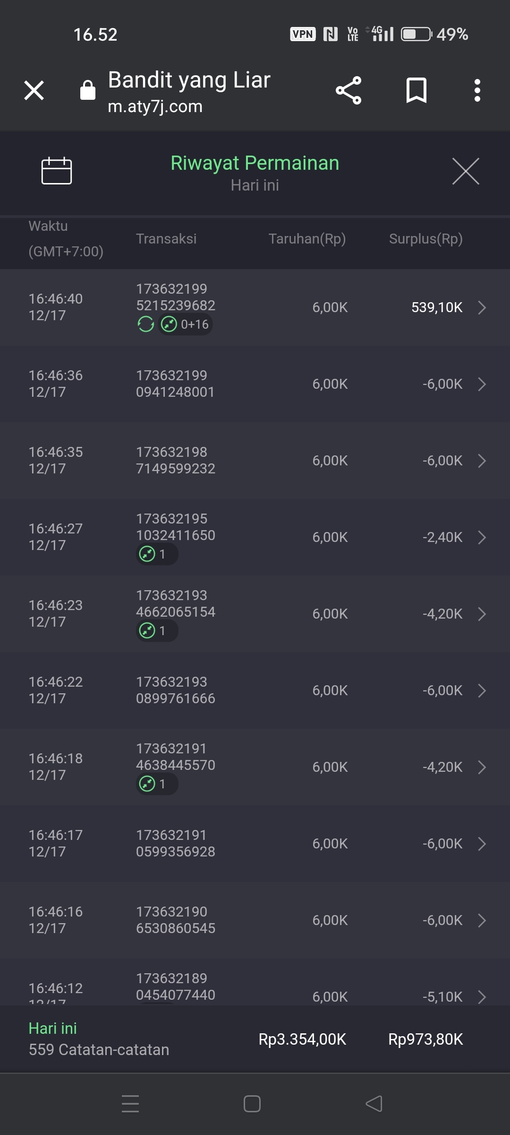Image resolution: width=510 pixels, height=1135 pixels.
Task: Expand the -2,40K surplus record
Action: 482,537
